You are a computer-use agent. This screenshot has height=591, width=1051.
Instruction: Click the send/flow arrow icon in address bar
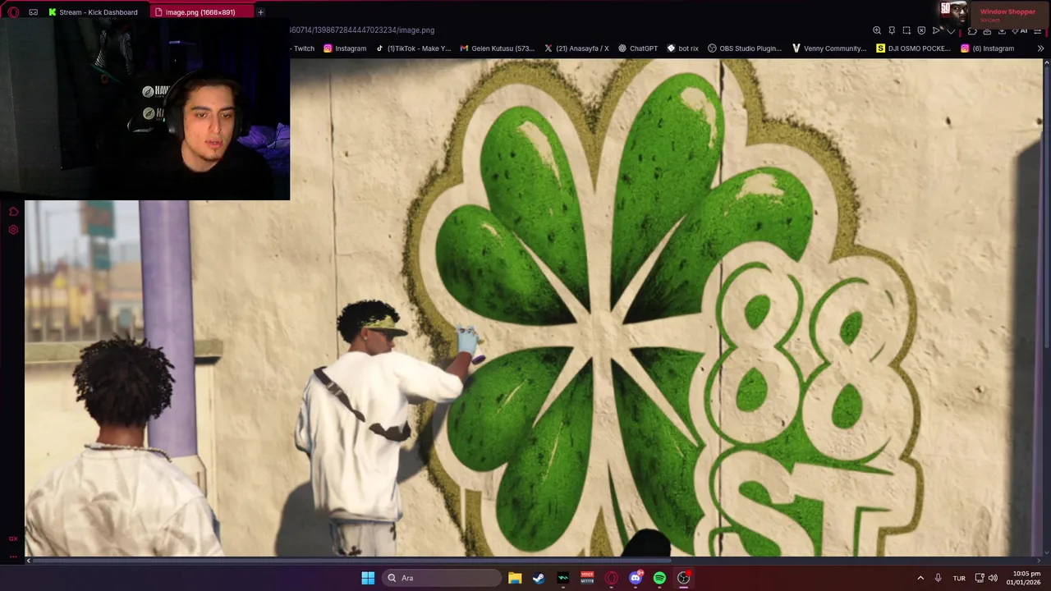937,30
